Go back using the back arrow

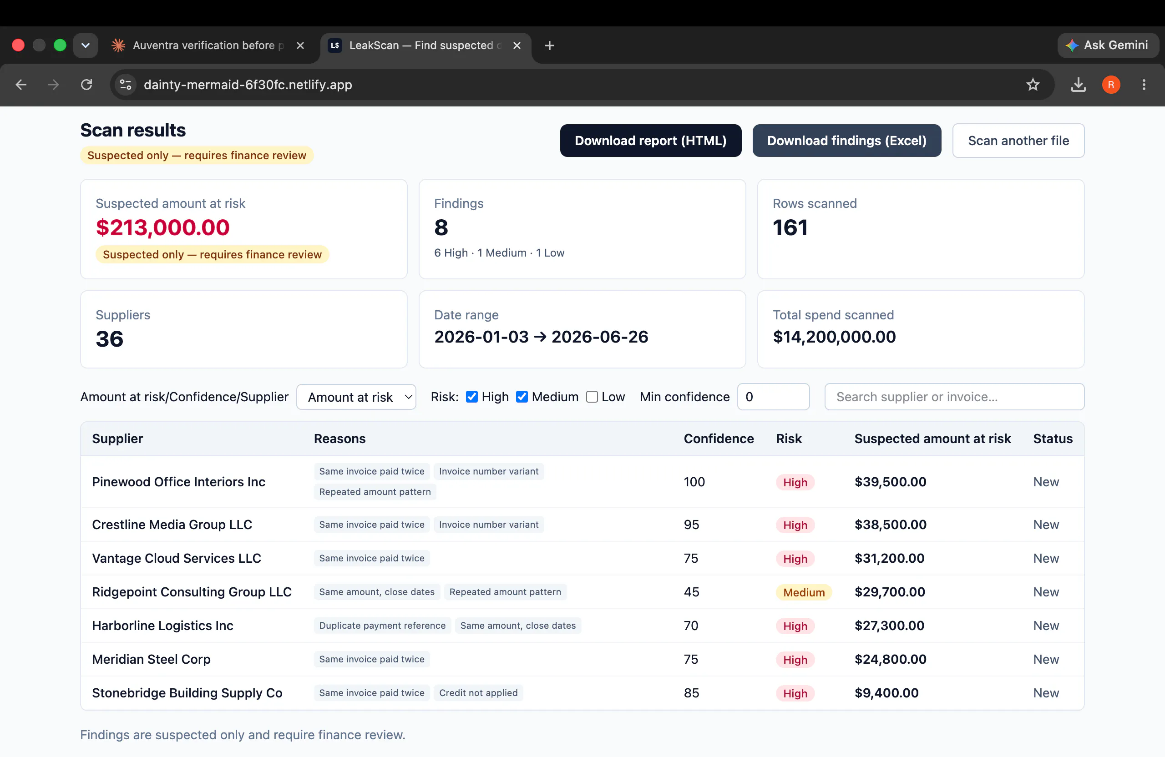(x=21, y=85)
